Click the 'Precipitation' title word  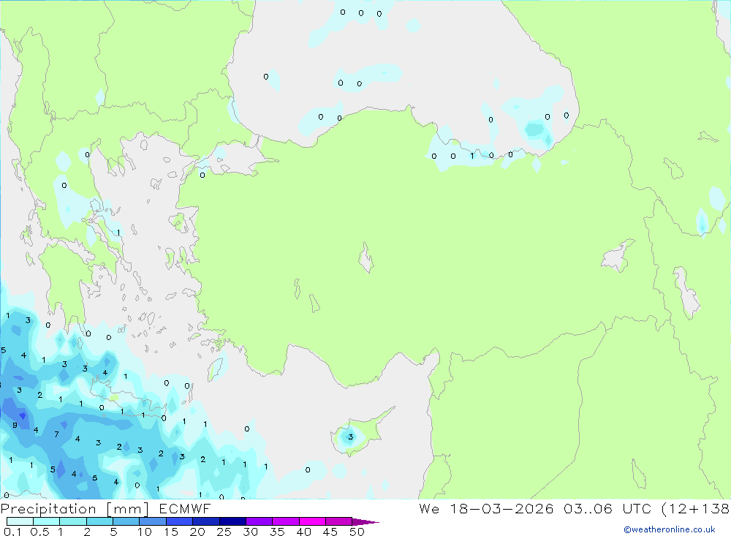(x=48, y=509)
